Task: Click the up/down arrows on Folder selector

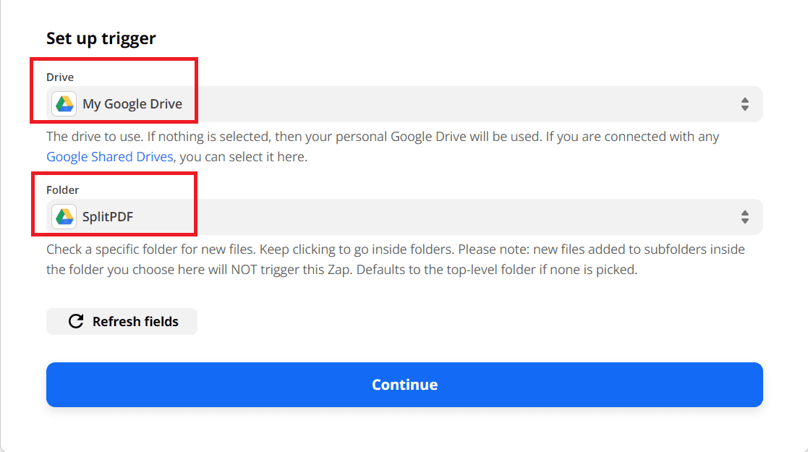Action: coord(744,217)
